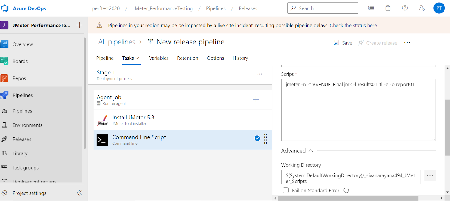This screenshot has height=201, width=450.
Task: Click the vertical scrollbar of the task panel
Action: click(x=447, y=127)
